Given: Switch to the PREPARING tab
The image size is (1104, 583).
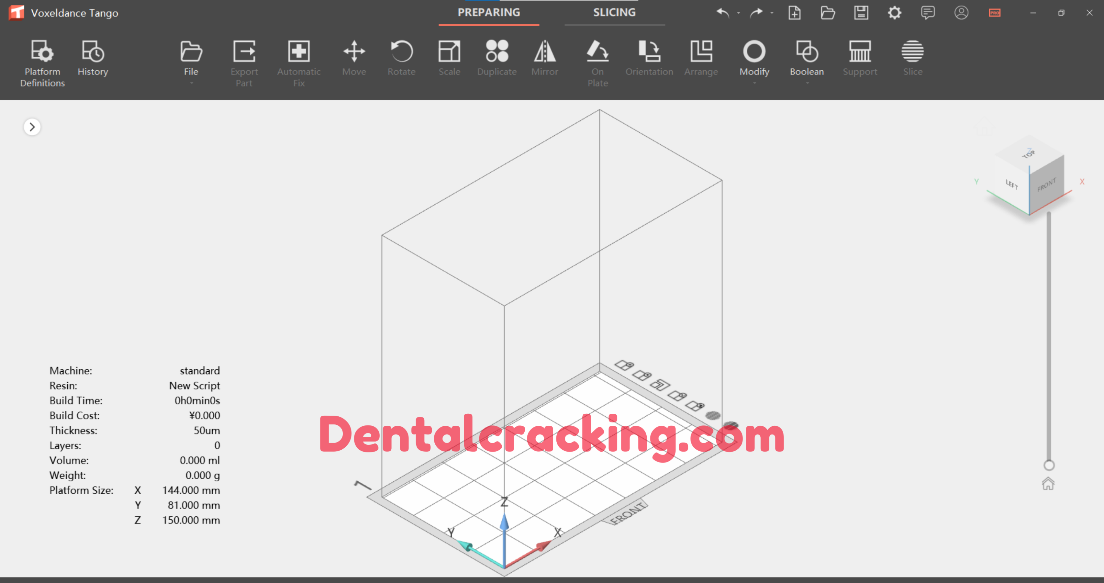Looking at the screenshot, I should pos(489,13).
